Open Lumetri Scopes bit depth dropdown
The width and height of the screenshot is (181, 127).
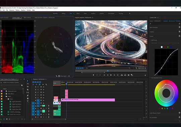[70, 76]
